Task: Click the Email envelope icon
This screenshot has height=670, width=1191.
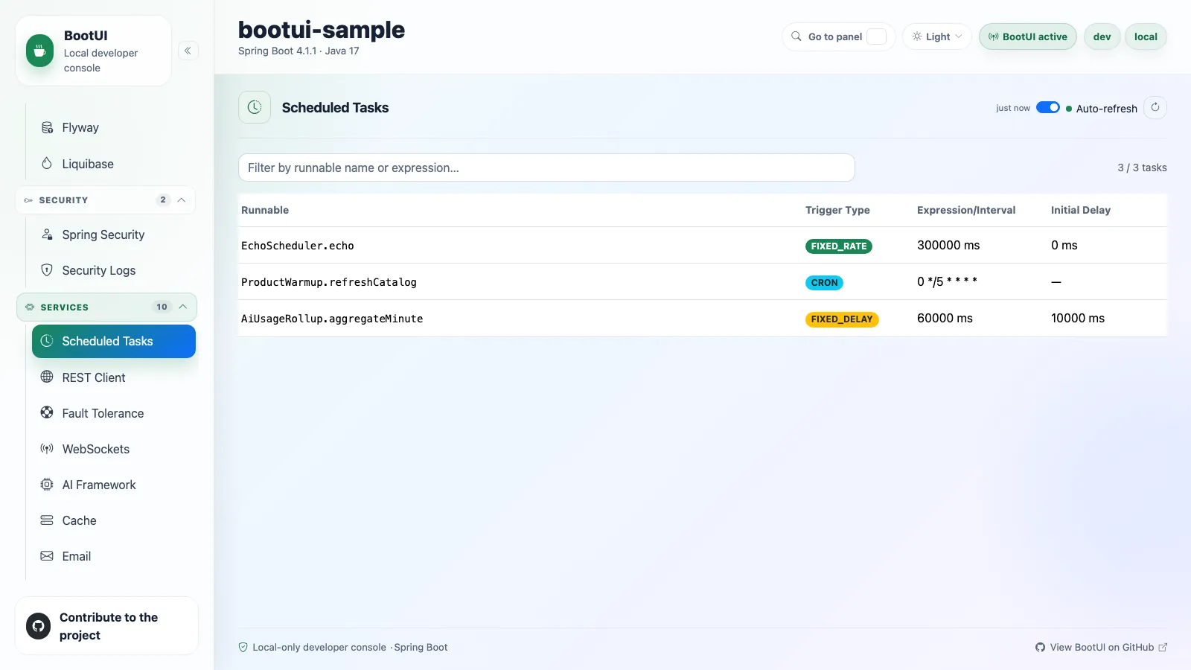Action: pos(47,555)
